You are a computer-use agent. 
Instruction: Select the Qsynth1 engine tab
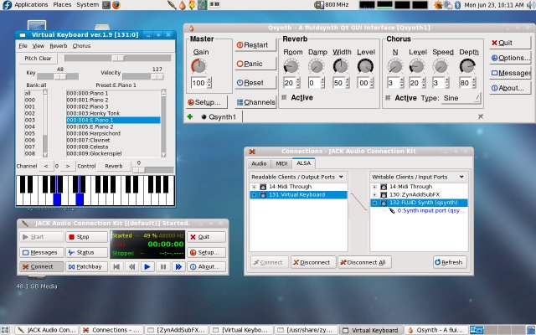[219, 117]
